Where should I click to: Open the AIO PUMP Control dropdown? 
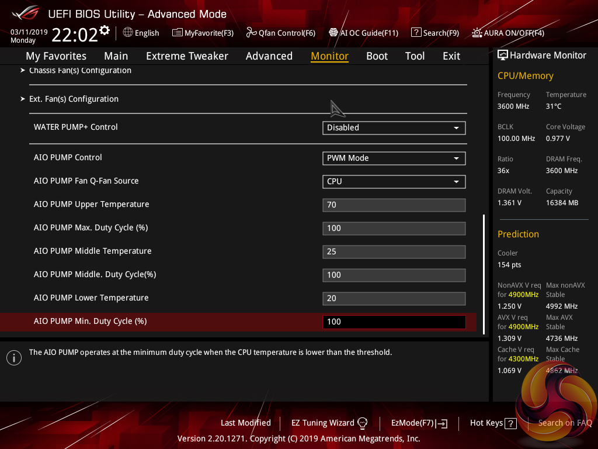(x=394, y=158)
